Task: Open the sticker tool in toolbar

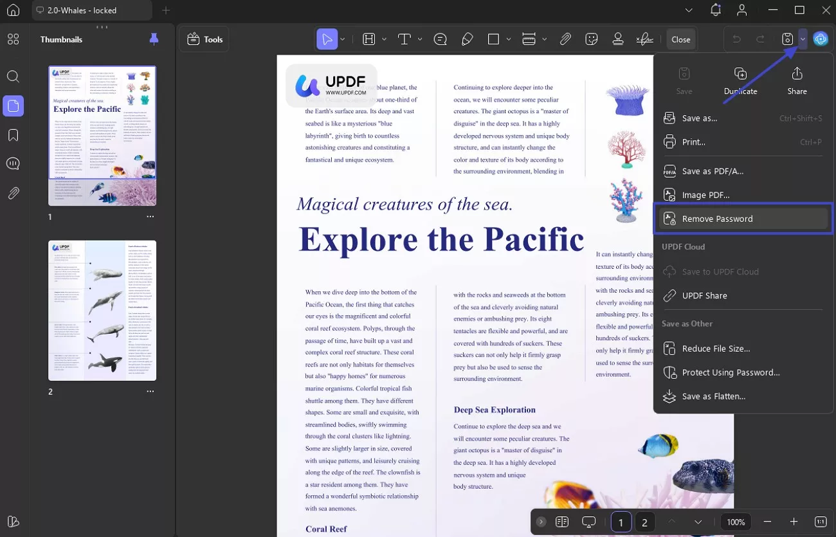Action: (591, 39)
